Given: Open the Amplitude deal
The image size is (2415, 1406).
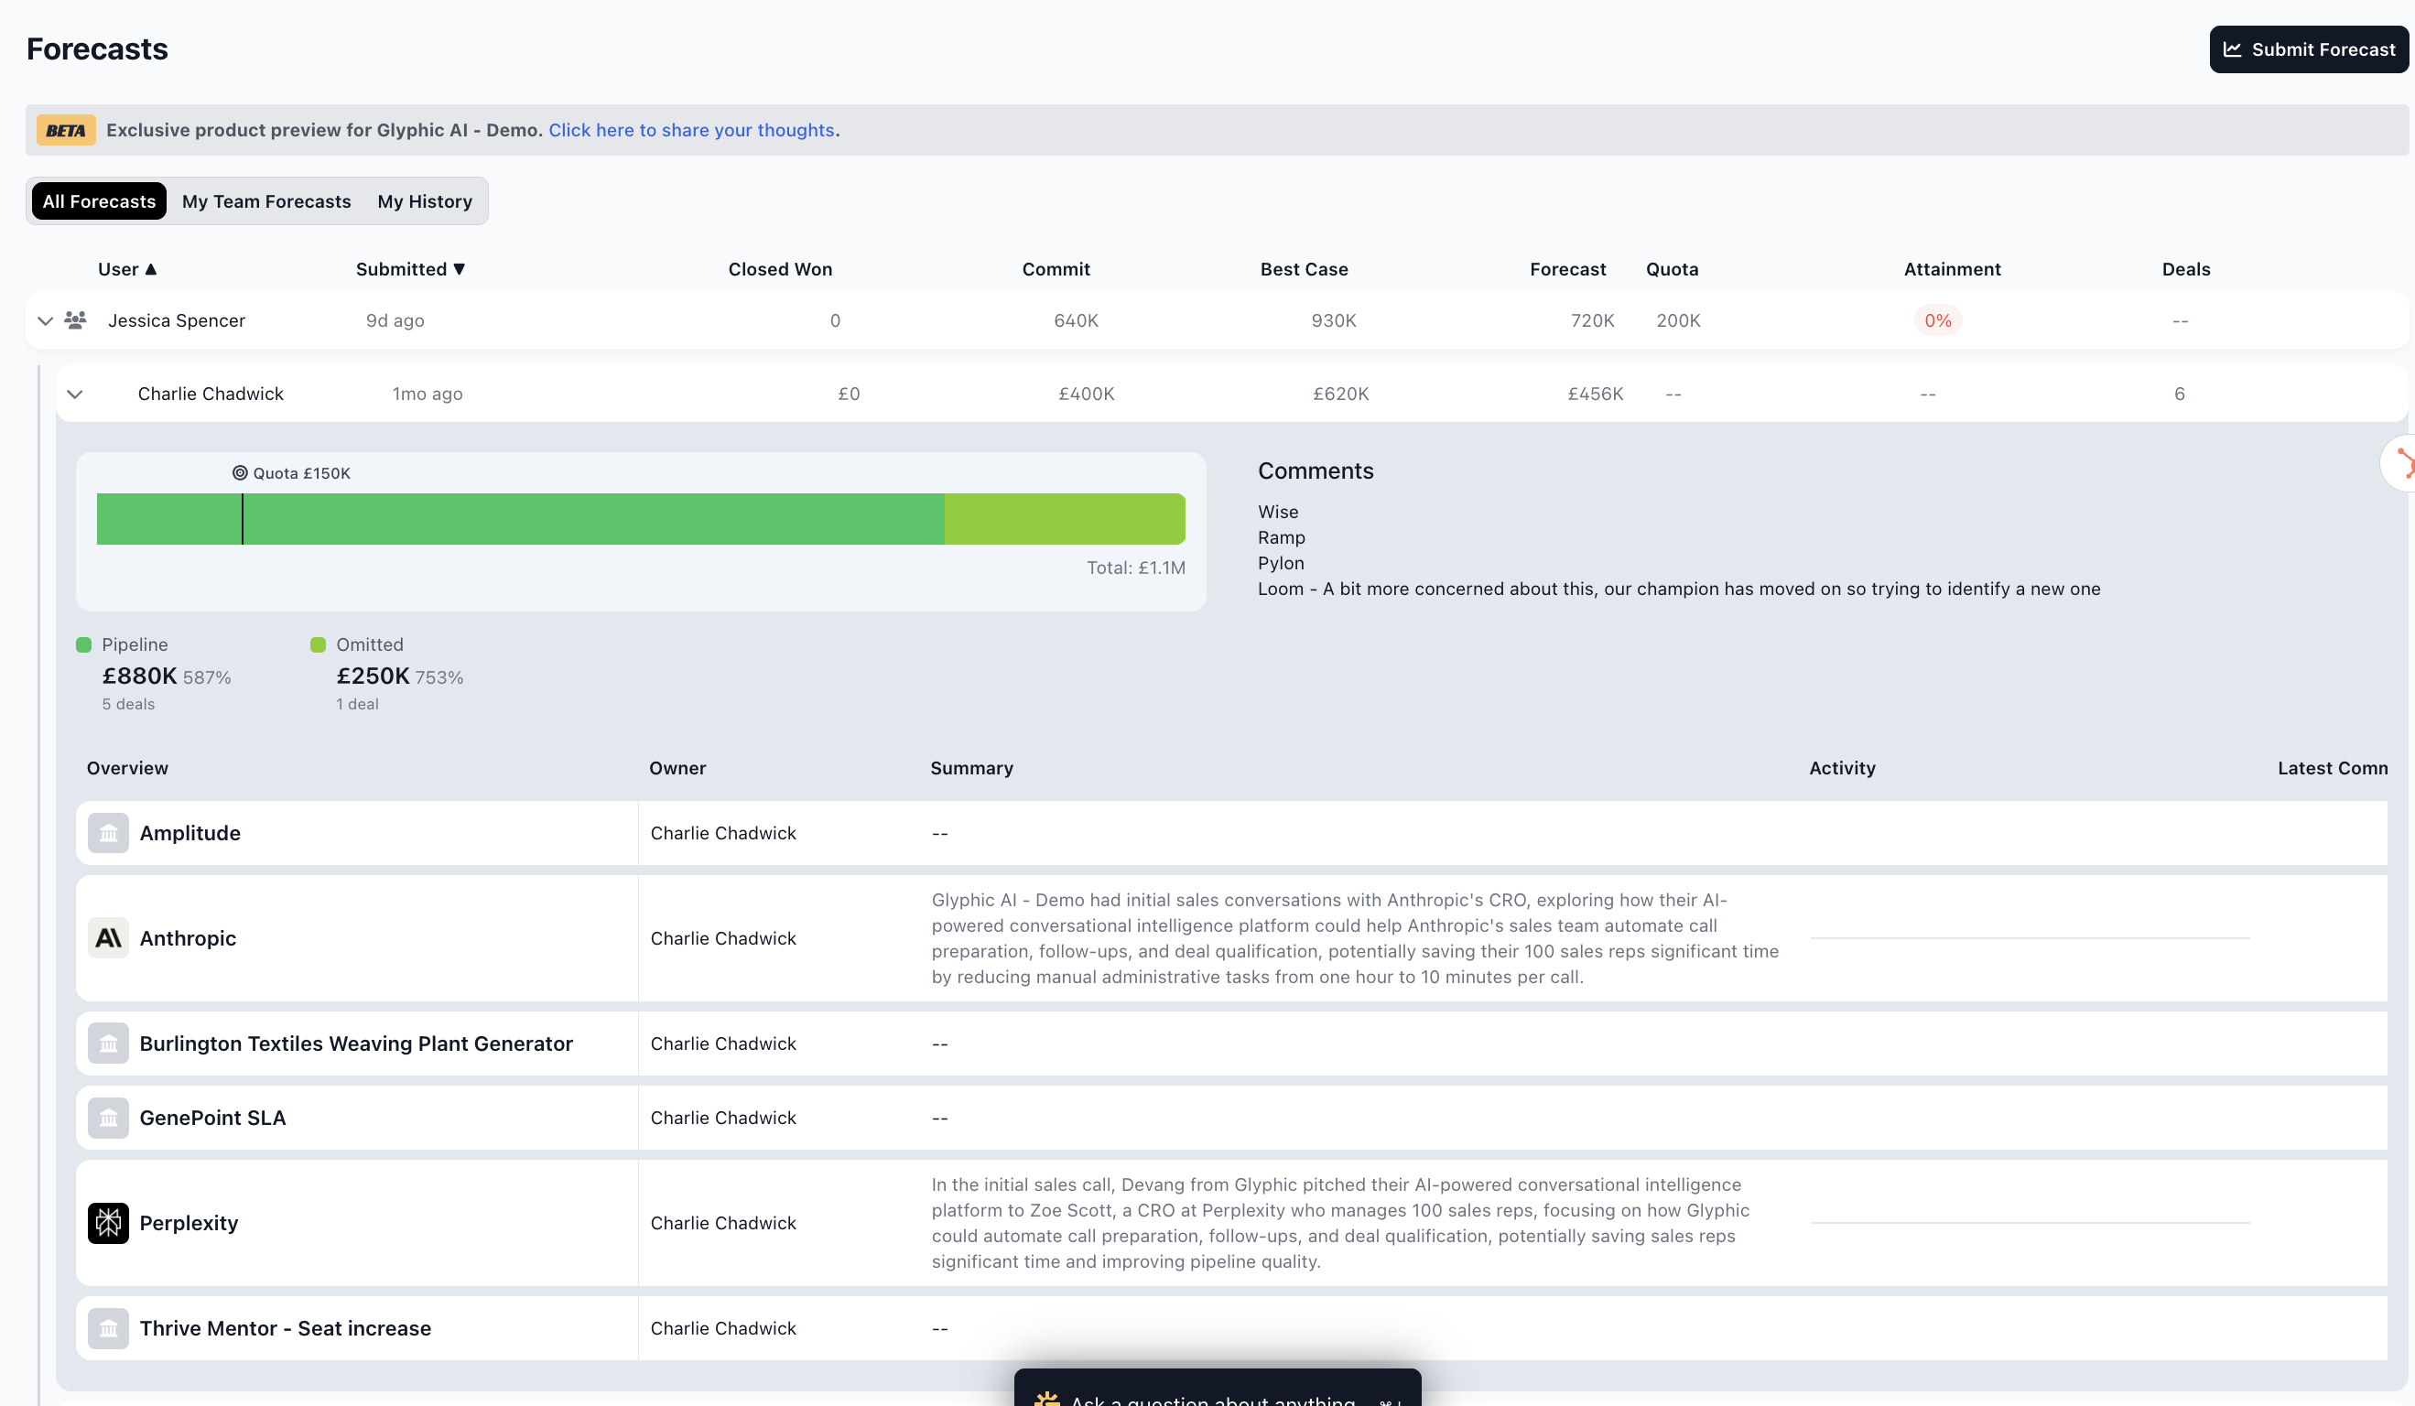Looking at the screenshot, I should pyautogui.click(x=190, y=833).
